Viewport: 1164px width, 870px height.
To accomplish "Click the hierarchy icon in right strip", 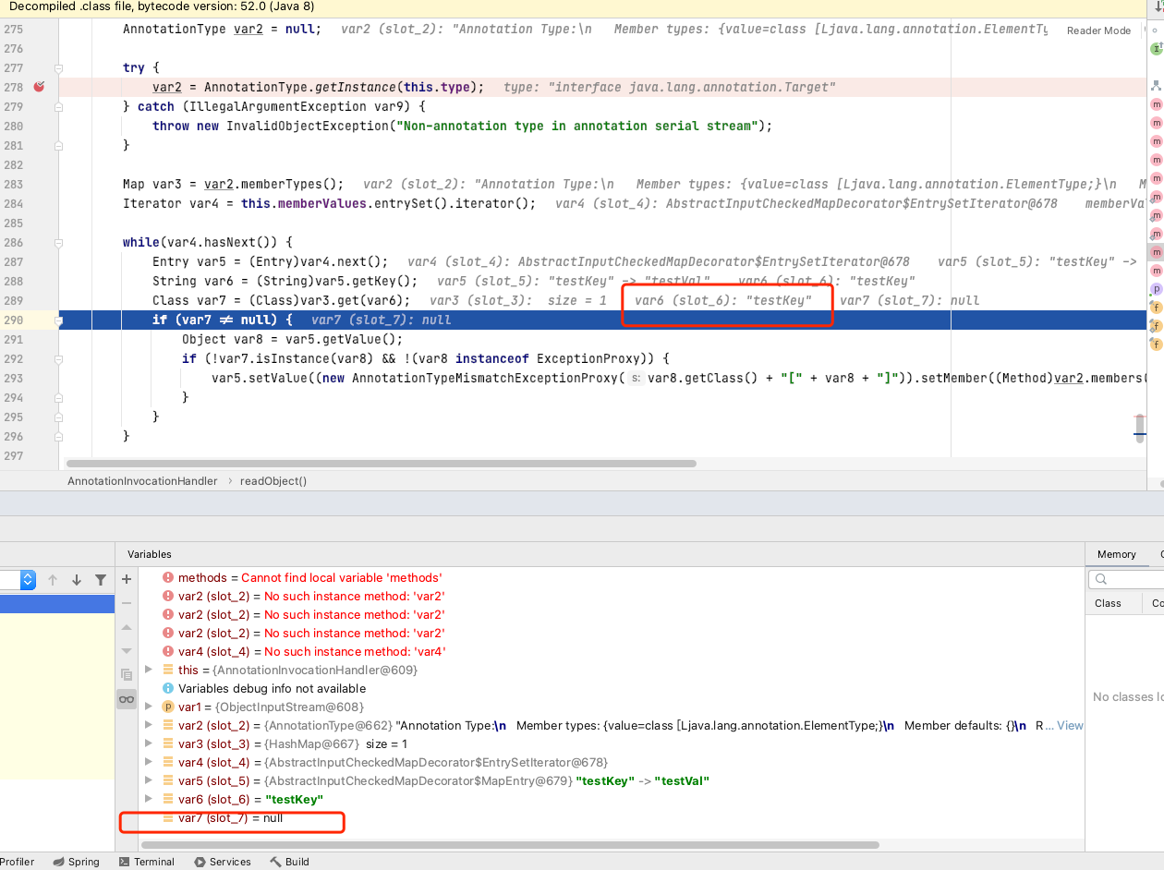I will [1156, 84].
